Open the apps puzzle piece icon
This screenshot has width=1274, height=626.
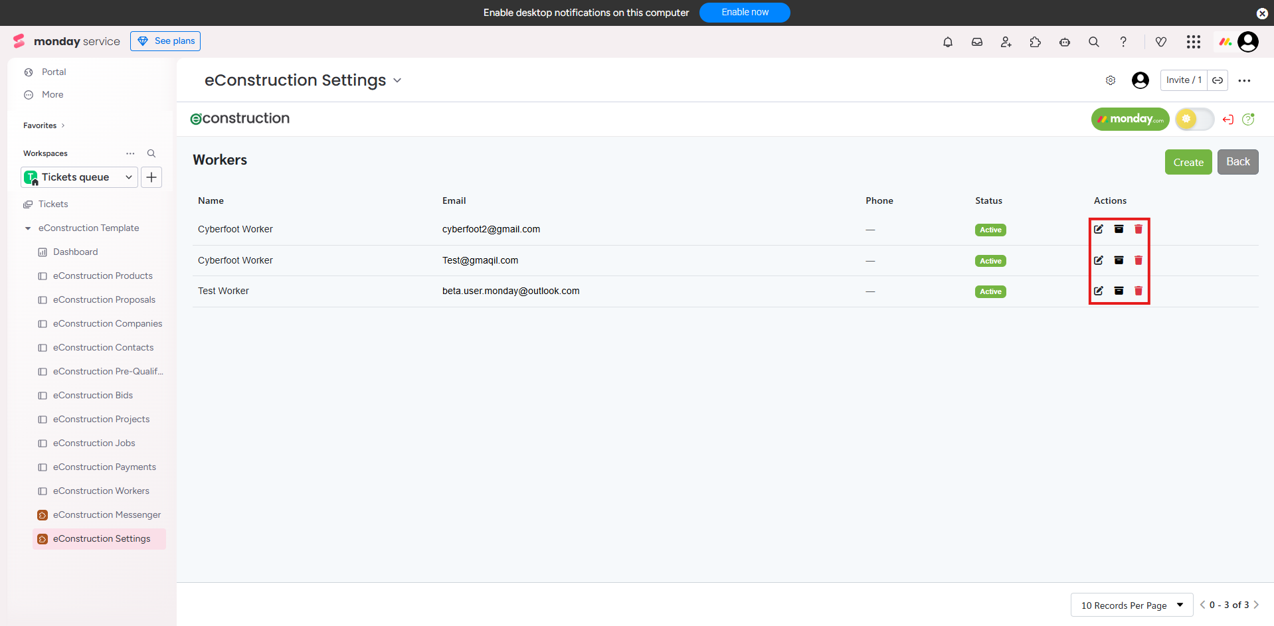pos(1036,42)
